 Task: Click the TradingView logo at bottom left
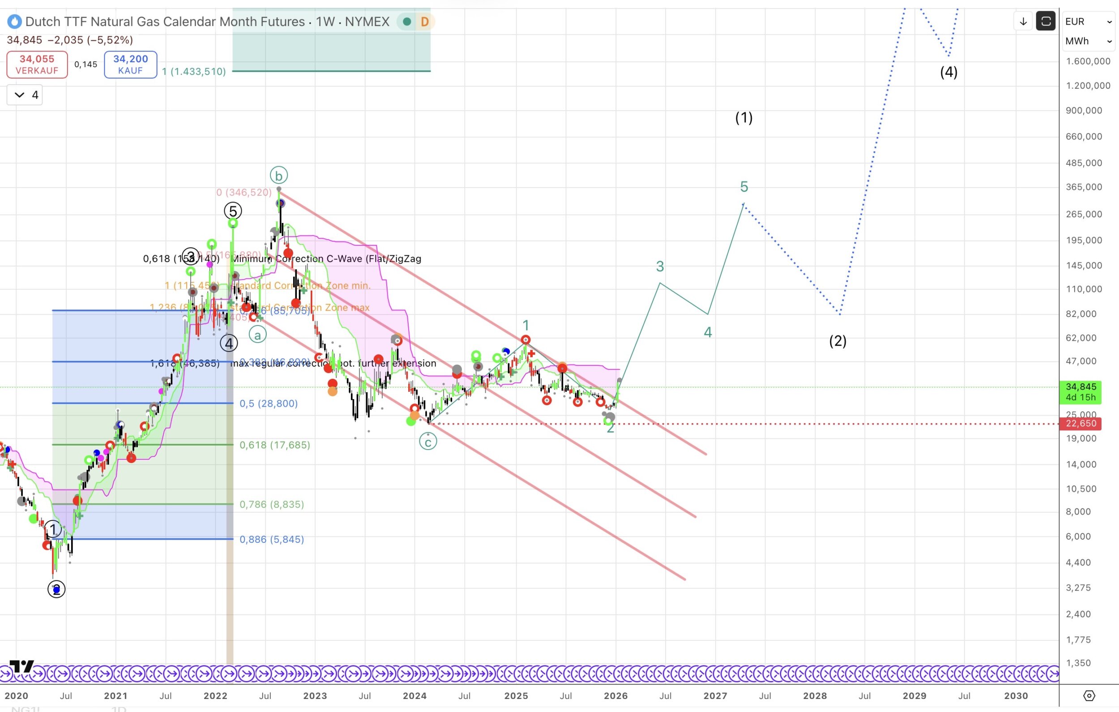(x=21, y=666)
